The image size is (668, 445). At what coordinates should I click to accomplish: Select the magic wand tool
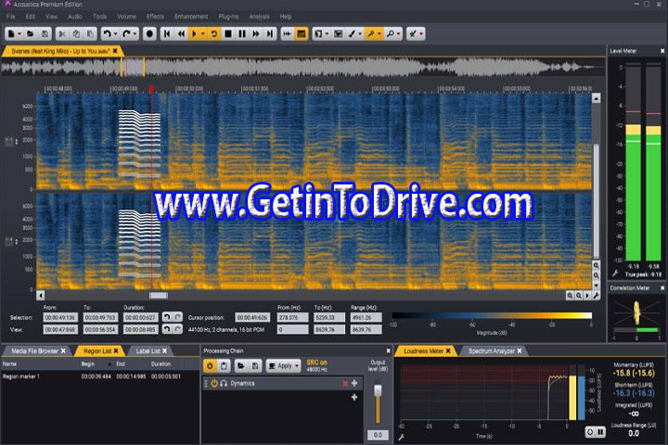370,33
